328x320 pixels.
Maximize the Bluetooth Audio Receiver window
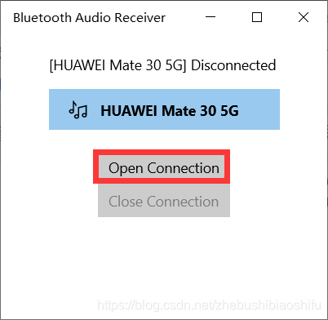(257, 18)
